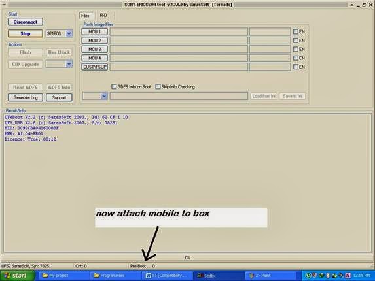The height and width of the screenshot is (281, 375).
Task: Switch to the Compatibility document taskbar item
Action: coord(167,276)
